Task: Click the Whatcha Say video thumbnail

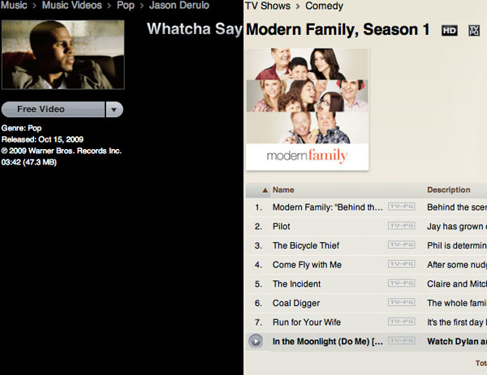Action: [x=63, y=55]
